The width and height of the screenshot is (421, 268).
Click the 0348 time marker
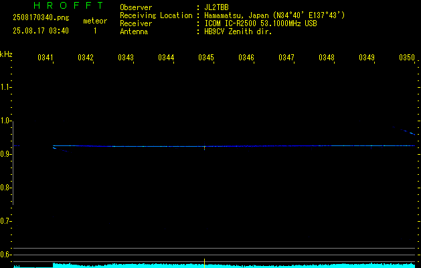(327, 58)
